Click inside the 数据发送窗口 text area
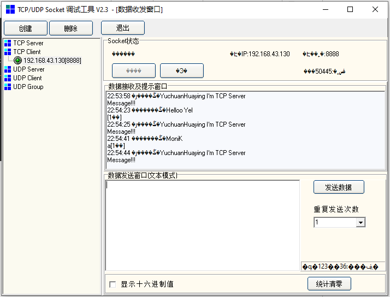Image resolution: width=390 pixels, height=297 pixels. [203, 225]
